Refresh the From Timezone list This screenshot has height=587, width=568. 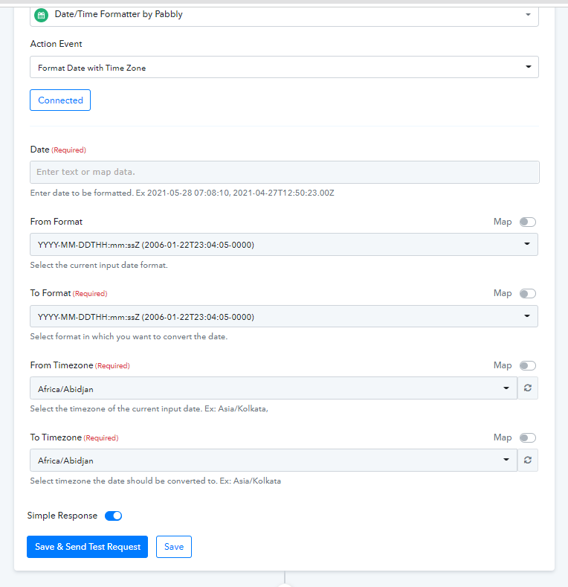click(x=528, y=388)
